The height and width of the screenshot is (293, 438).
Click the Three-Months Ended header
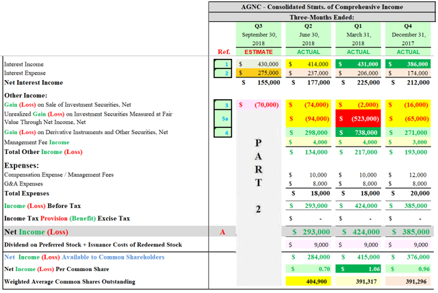[x=322, y=17]
